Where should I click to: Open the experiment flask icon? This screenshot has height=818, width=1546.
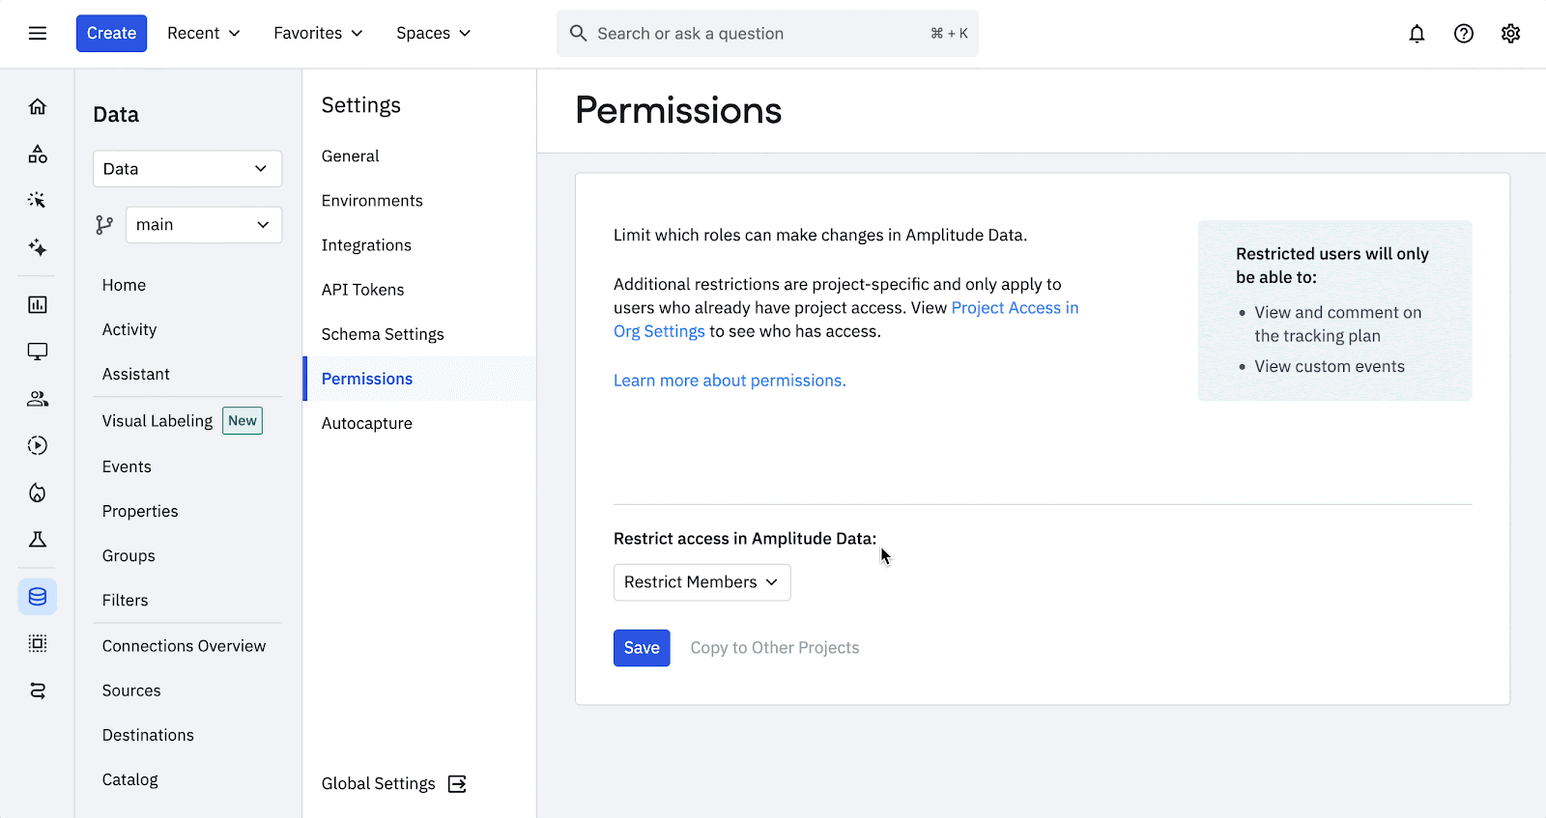click(x=38, y=539)
